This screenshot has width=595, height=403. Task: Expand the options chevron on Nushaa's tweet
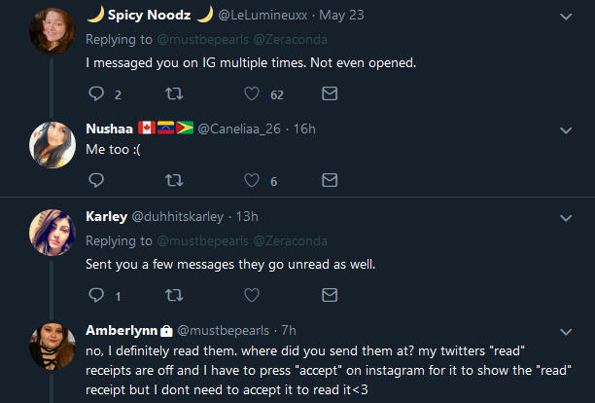point(566,130)
